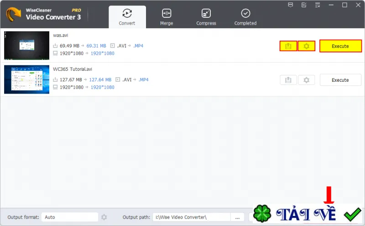This screenshot has width=365, height=226.
Task: Click the .MP4 target format of WC365 Tutorial.avi
Action: [144, 80]
